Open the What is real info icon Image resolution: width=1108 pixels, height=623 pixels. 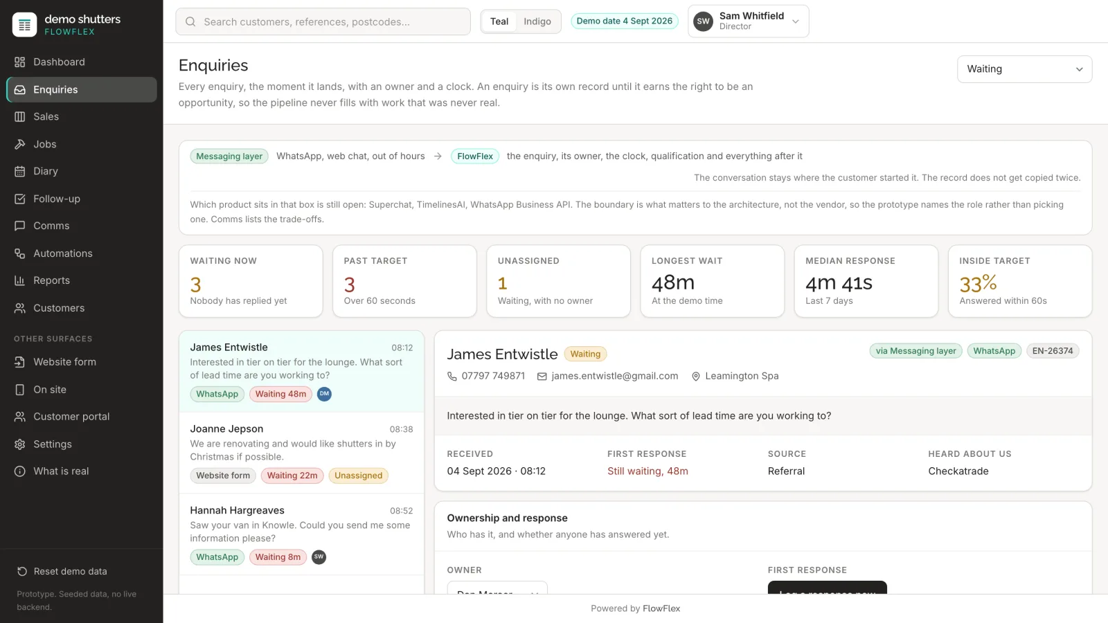pos(20,471)
